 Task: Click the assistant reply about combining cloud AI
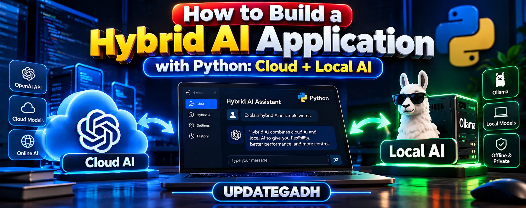pos(290,138)
